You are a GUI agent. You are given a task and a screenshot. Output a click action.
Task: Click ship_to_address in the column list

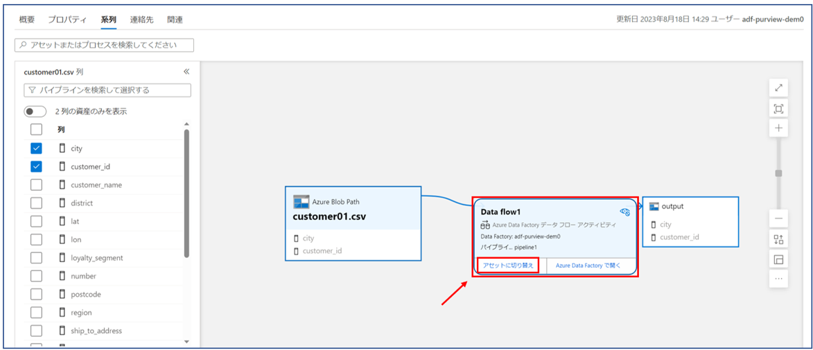click(96, 331)
